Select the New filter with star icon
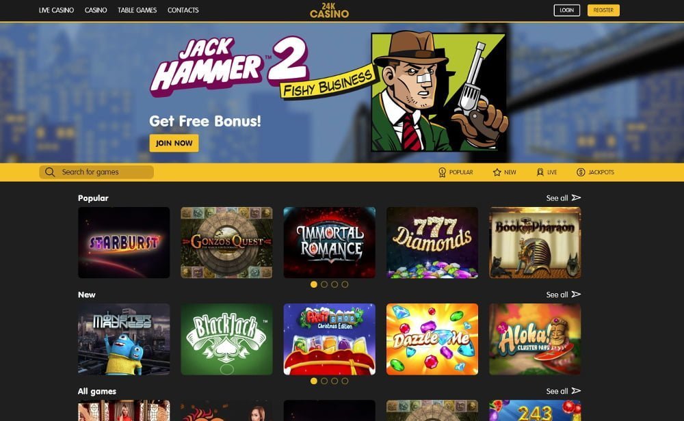 504,172
